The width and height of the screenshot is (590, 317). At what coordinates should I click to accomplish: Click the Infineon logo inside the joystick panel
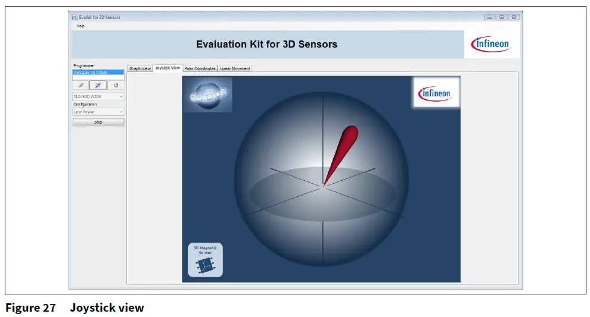tap(436, 93)
